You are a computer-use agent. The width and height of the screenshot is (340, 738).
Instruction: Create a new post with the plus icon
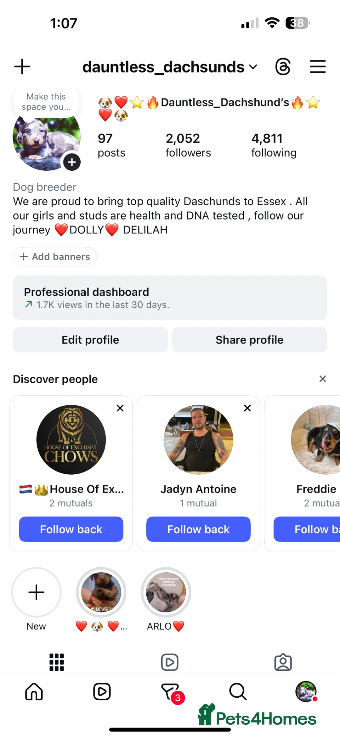[x=22, y=66]
